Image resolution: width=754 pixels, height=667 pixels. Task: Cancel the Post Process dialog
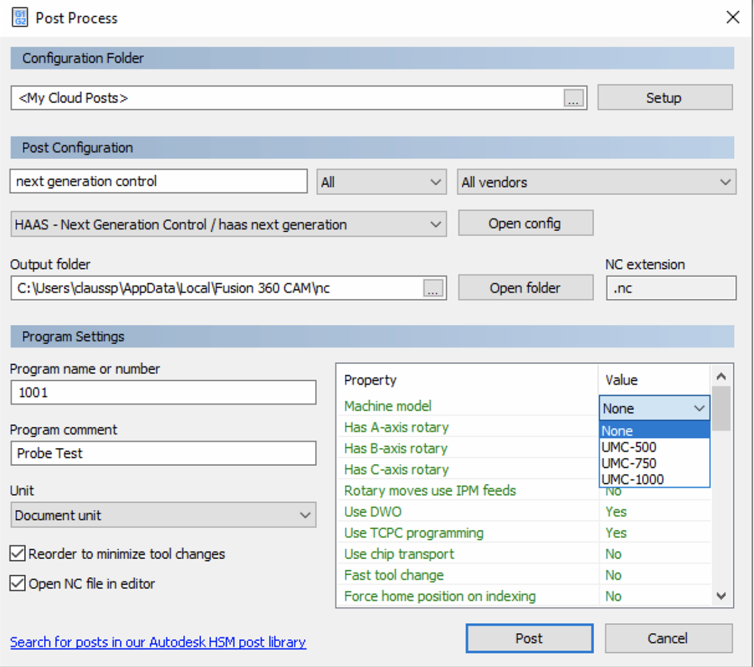[x=669, y=638]
